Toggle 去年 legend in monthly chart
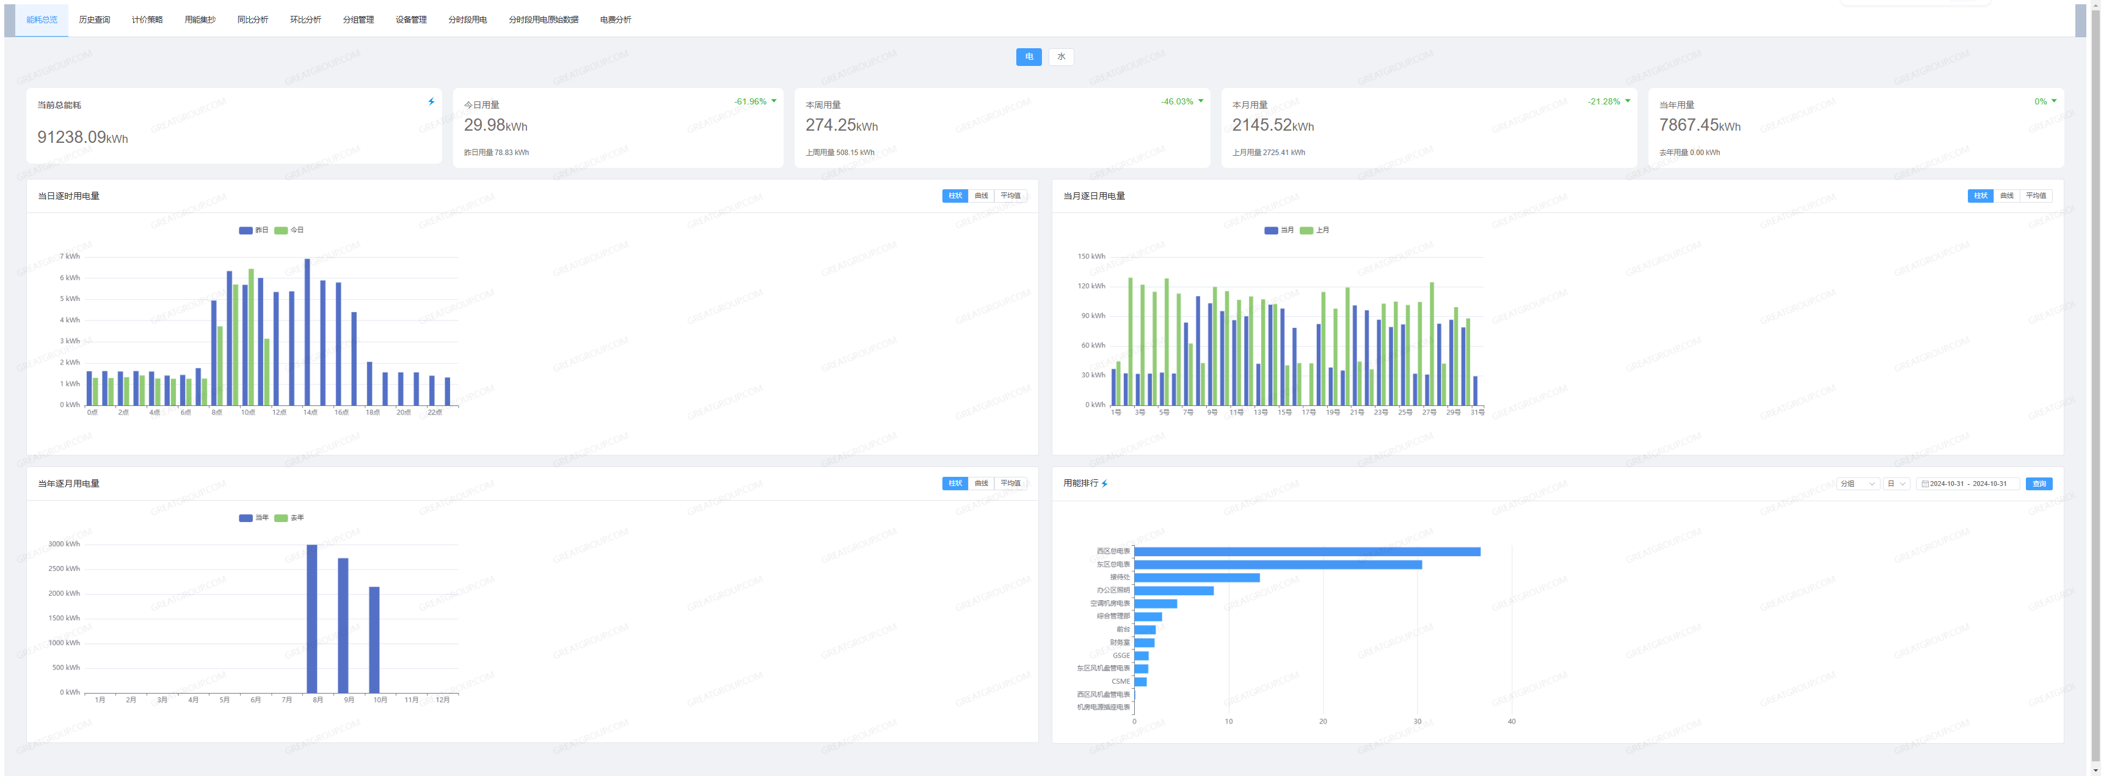 (289, 518)
